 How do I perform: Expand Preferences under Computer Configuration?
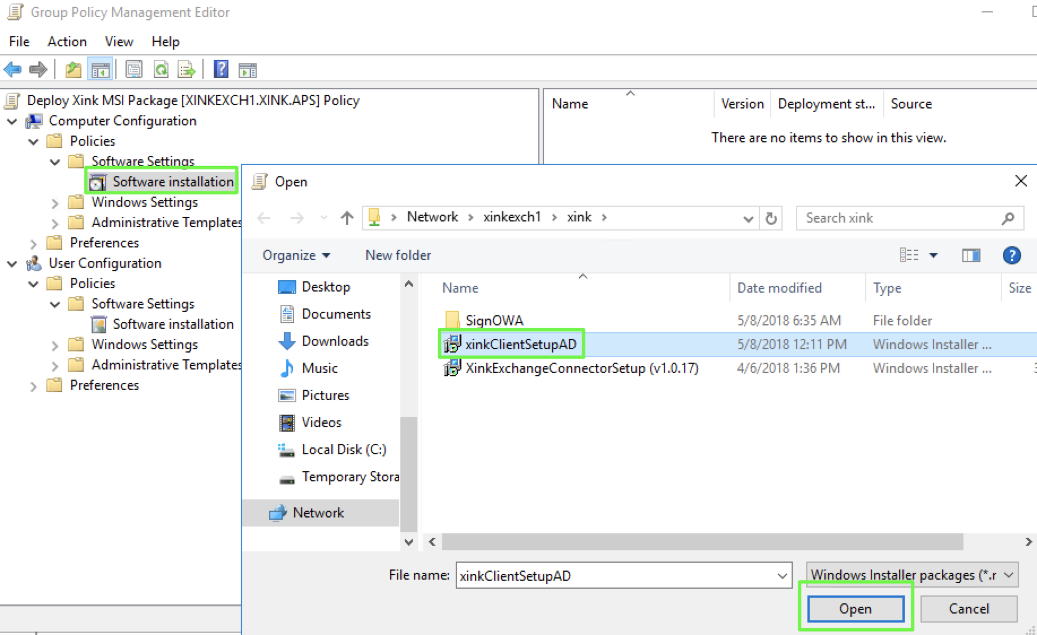pyautogui.click(x=33, y=243)
